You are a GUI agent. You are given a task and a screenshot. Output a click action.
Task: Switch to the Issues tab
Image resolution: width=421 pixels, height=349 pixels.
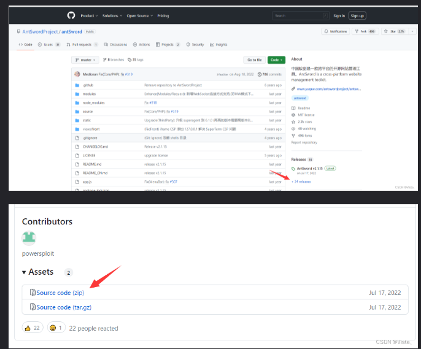coord(49,45)
